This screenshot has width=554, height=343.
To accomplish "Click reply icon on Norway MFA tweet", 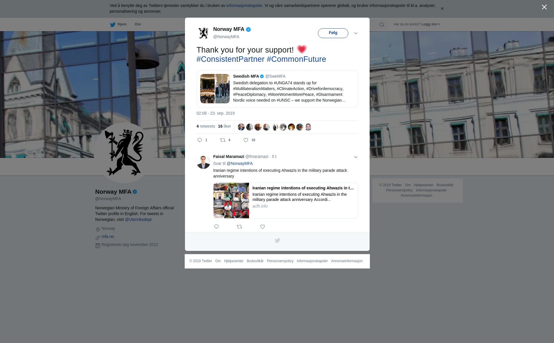I will point(200,140).
